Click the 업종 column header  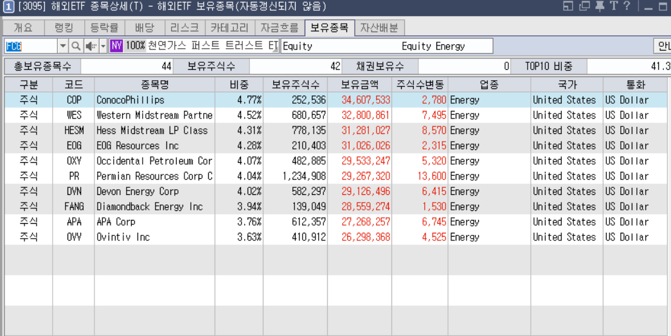tap(489, 85)
